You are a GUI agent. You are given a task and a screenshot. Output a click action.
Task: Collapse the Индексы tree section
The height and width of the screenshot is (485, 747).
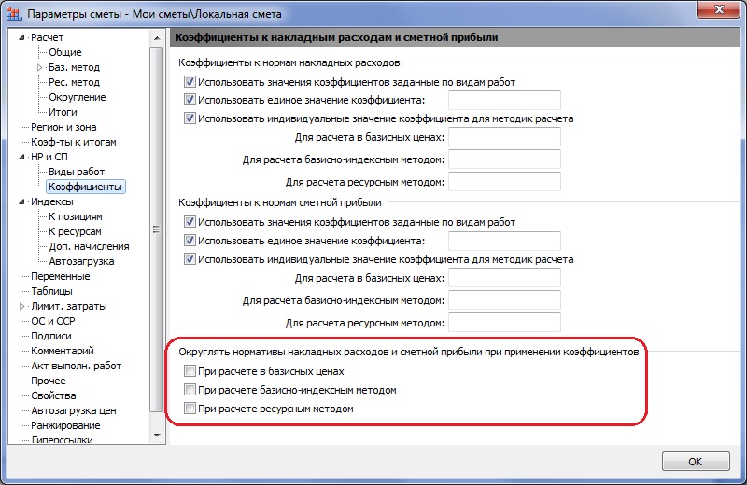coord(21,201)
